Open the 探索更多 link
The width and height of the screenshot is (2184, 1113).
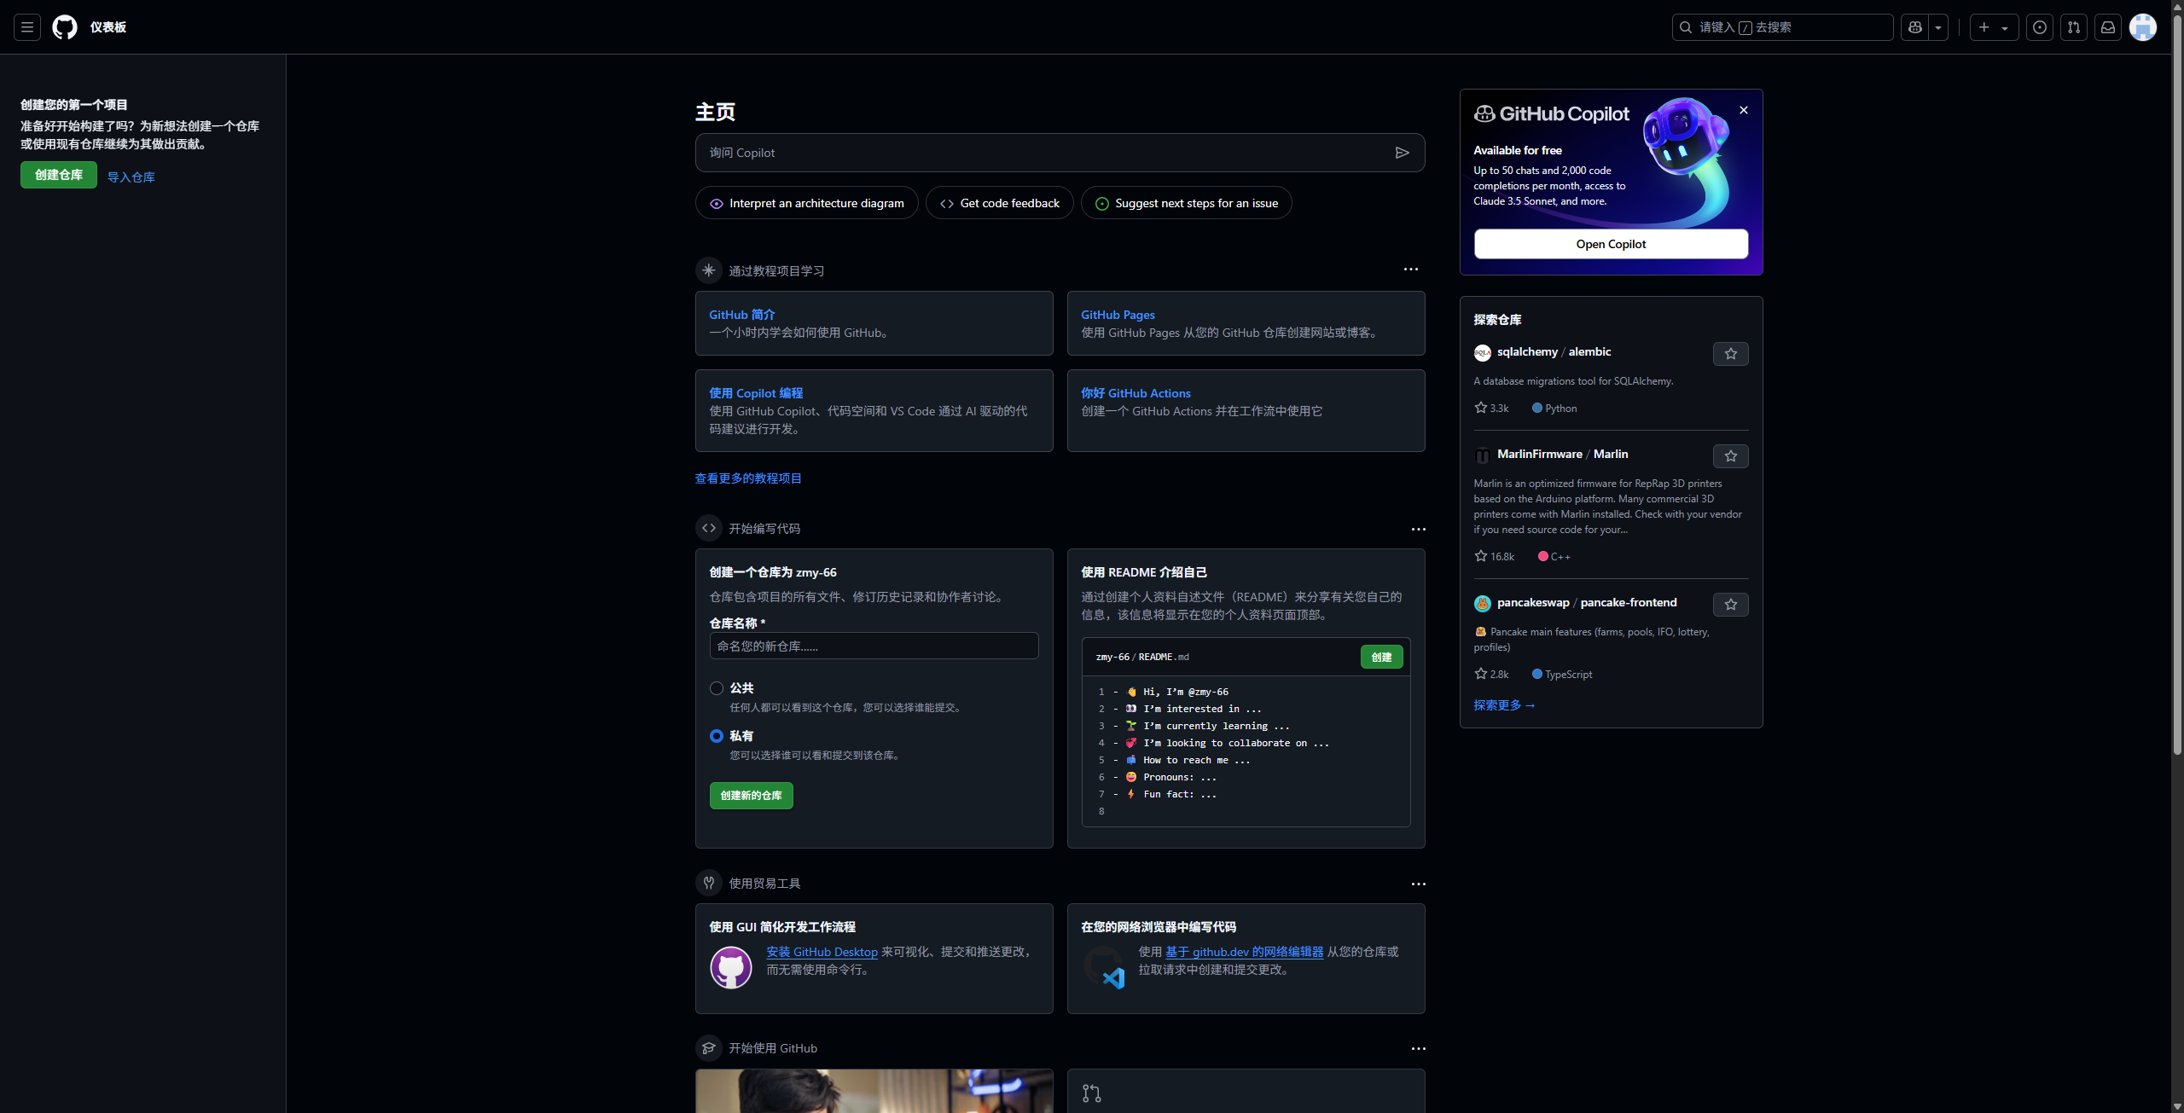[x=1504, y=705]
